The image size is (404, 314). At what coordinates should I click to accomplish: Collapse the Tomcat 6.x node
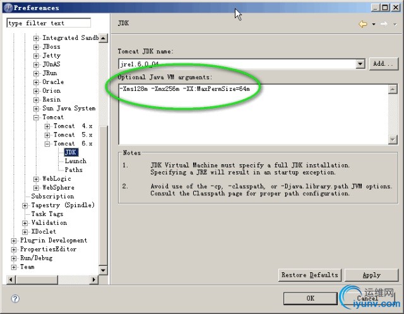pos(47,144)
